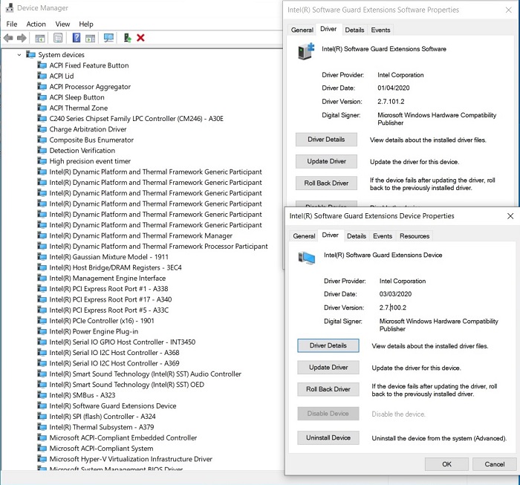
Task: Click the SGX Device monitor icon in properties
Action: coord(306,258)
